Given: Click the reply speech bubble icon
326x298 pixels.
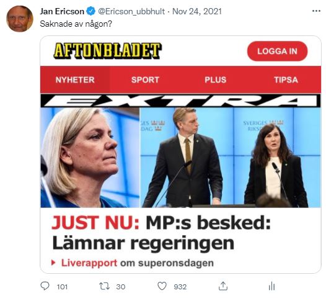Looking at the screenshot, I should click(x=45, y=286).
